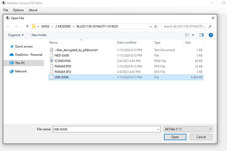Click the USR-DATA file icon
The height and width of the screenshot is (151, 227).
(52, 77)
